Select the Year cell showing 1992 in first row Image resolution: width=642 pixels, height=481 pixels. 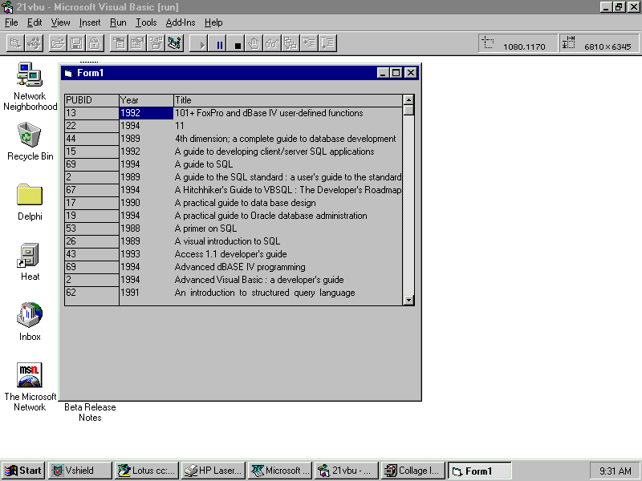[146, 113]
